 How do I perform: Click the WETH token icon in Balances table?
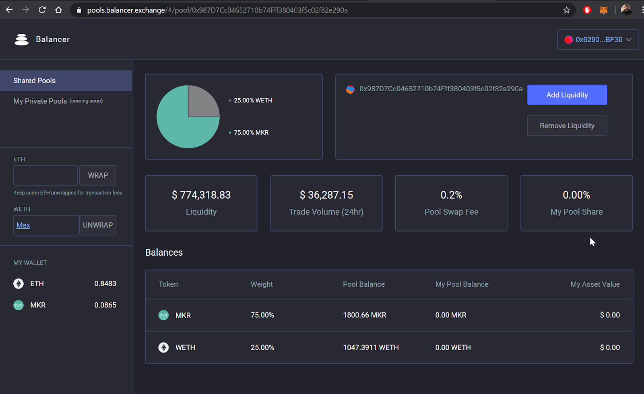pos(163,347)
